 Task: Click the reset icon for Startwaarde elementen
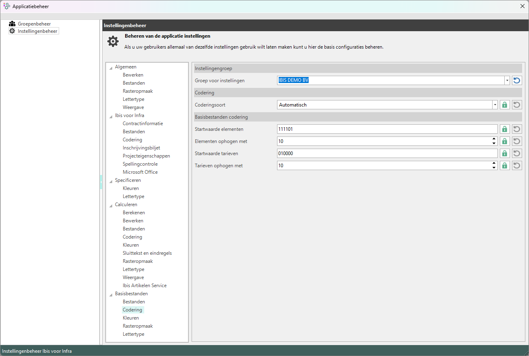tap(516, 129)
